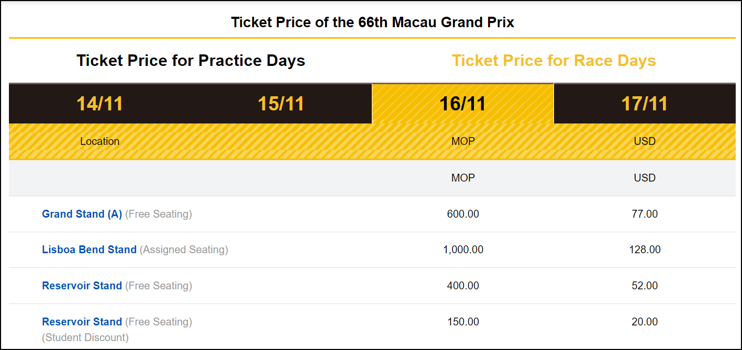Select the 15/11 date tab
Screen dimensions: 742x350
click(281, 104)
